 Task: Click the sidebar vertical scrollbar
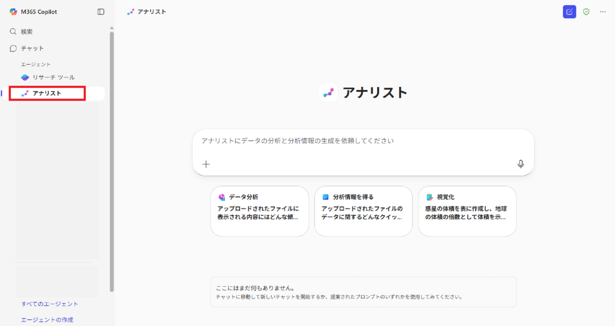pos(112,161)
